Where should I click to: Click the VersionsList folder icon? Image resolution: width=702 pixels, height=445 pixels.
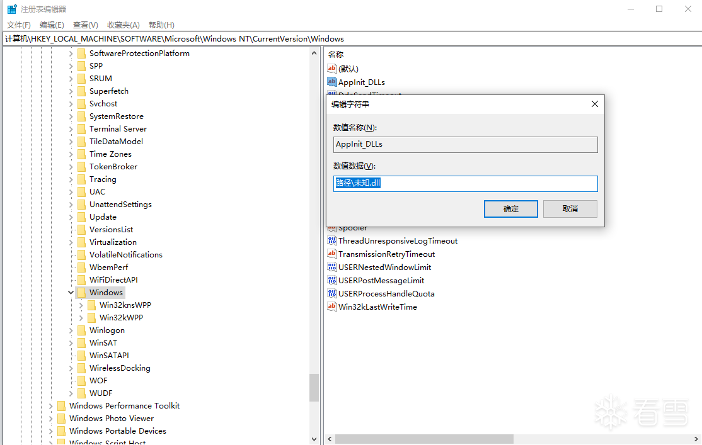click(81, 230)
